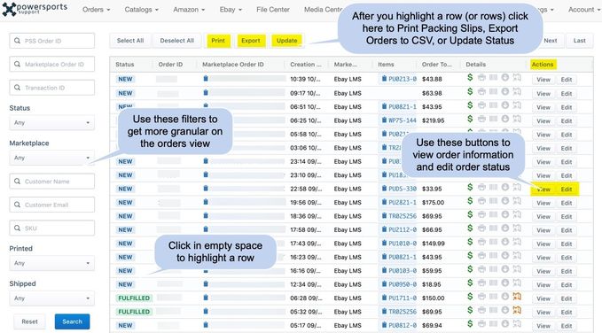The image size is (602, 333).
Task: Focus the Customer Name search field
Action: 51,181
